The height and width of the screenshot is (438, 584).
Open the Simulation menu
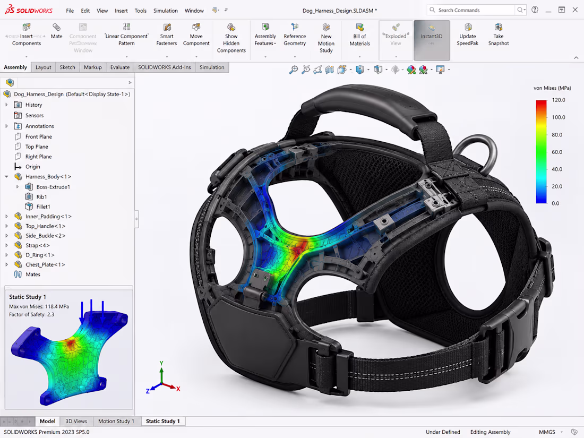165,11
